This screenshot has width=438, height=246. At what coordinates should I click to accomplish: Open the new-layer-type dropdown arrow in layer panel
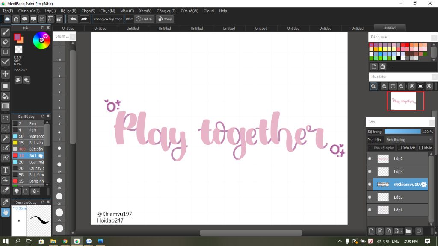(x=401, y=231)
